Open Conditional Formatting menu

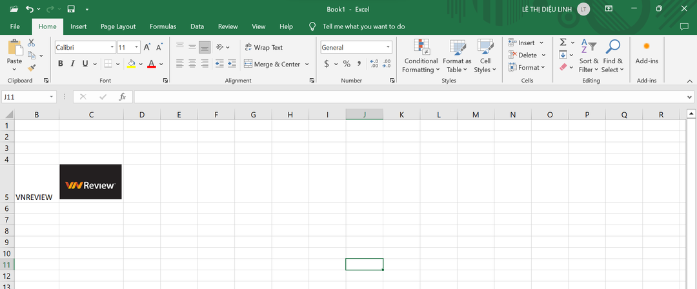[x=421, y=56]
